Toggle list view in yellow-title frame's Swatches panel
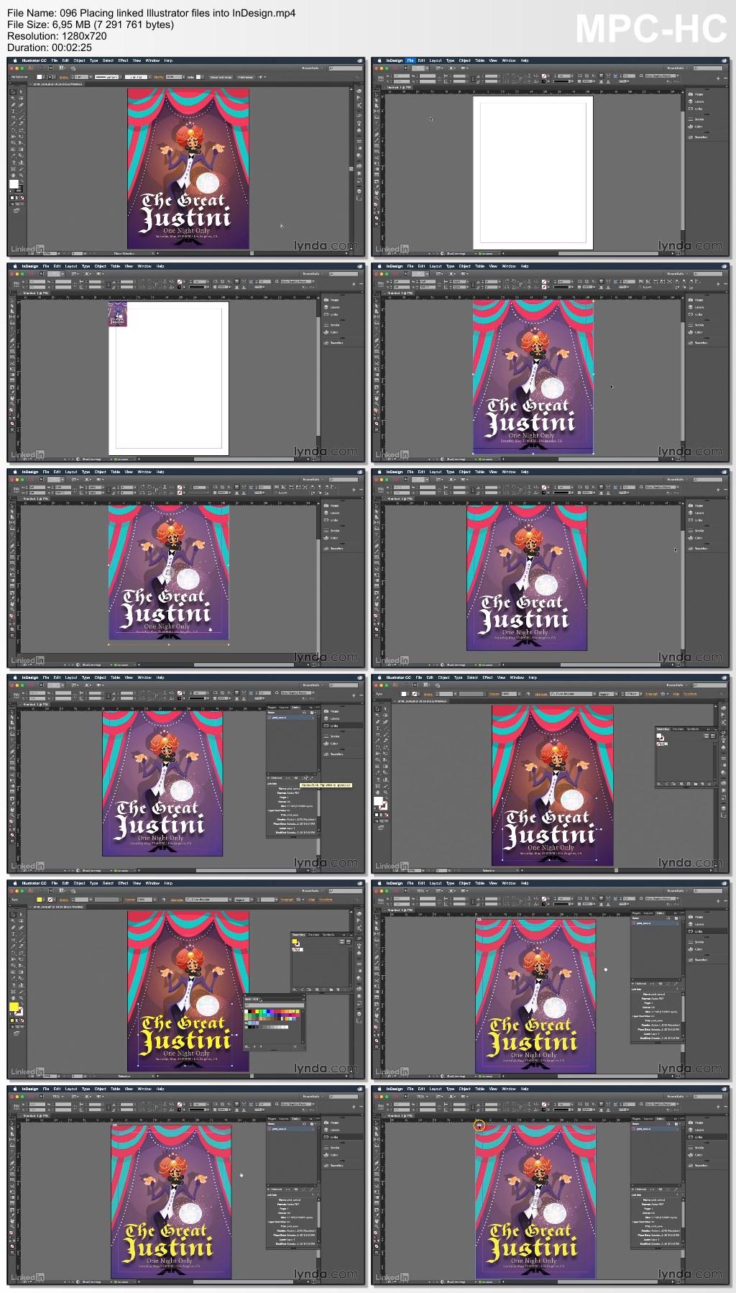 point(342,942)
